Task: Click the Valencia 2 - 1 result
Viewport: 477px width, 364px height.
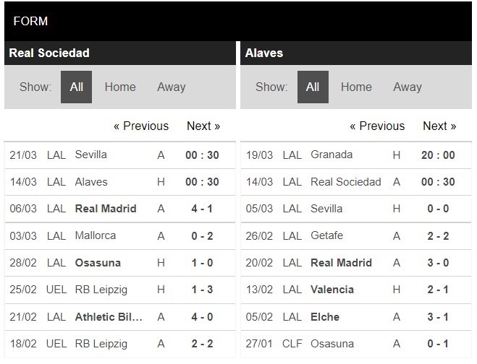Action: 438,290
